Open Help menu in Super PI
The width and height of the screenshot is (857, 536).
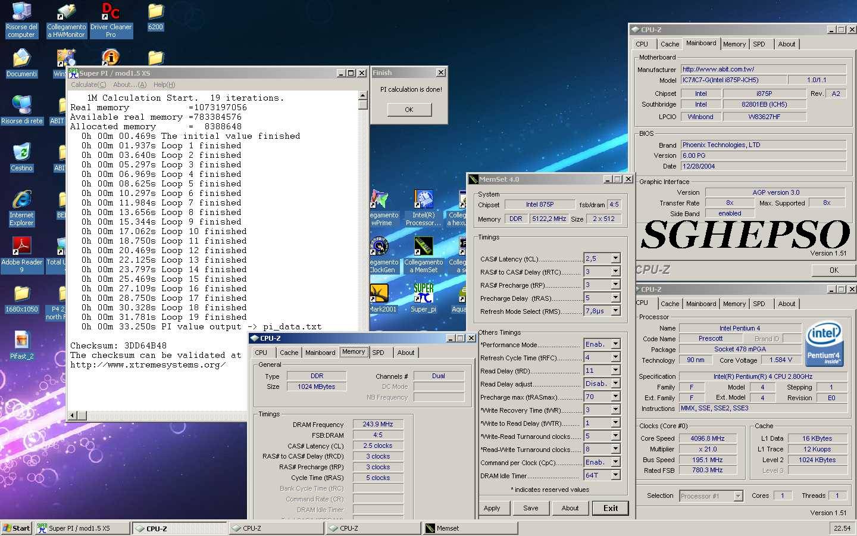click(164, 85)
